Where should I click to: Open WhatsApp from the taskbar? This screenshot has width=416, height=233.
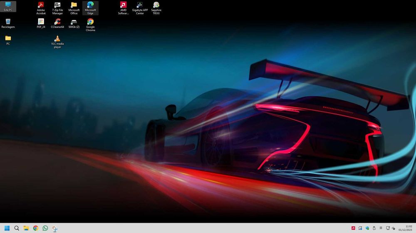45,228
